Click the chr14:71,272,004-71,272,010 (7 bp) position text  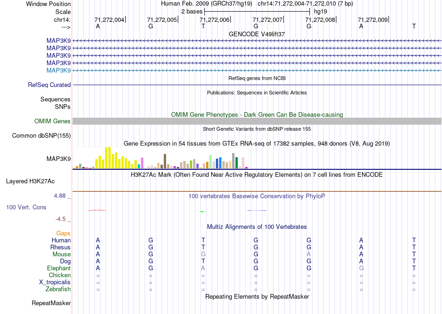[x=305, y=4]
